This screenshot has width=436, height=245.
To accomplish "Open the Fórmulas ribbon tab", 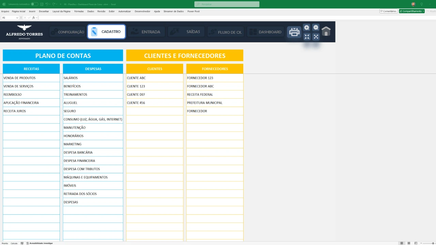I will pos(79,11).
